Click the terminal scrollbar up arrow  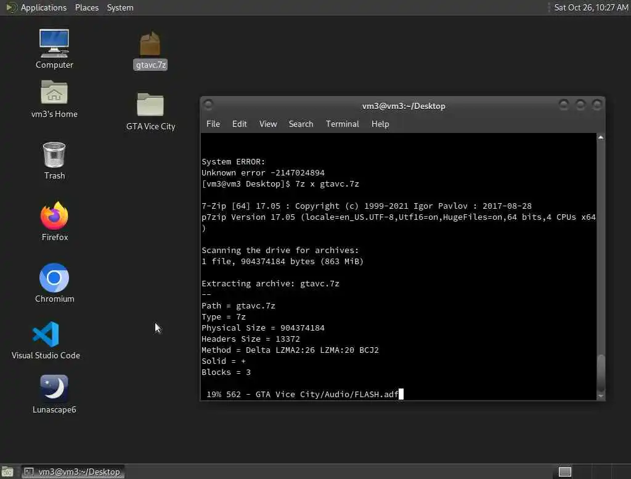pyautogui.click(x=600, y=137)
